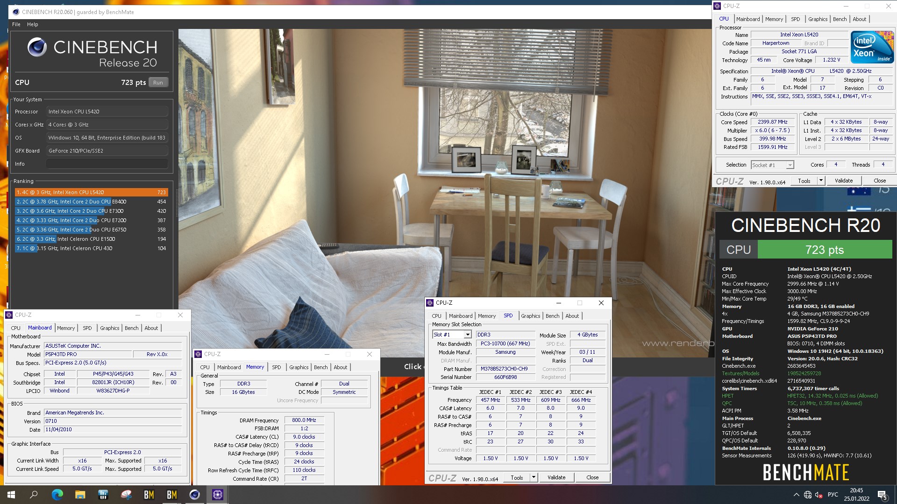
Task: Select ranking row Intel Xeon CPU L5420 723
Action: click(x=91, y=192)
